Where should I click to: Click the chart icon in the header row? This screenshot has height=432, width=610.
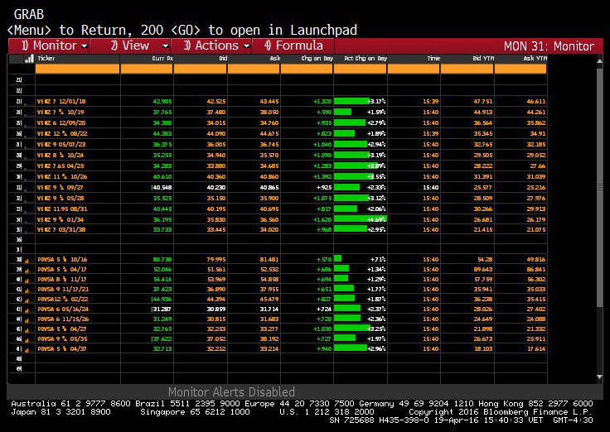[29, 59]
